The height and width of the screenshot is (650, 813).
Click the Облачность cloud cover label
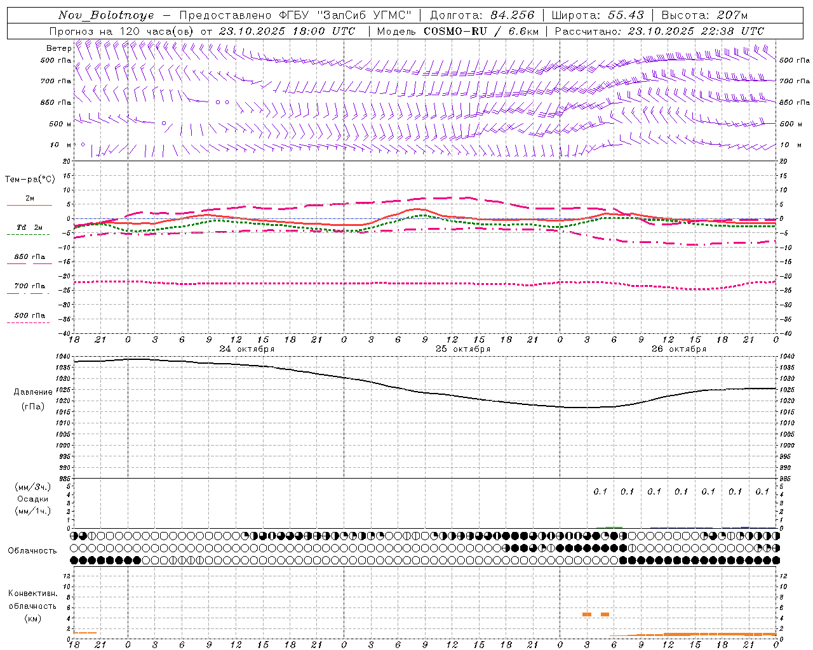coord(32,551)
